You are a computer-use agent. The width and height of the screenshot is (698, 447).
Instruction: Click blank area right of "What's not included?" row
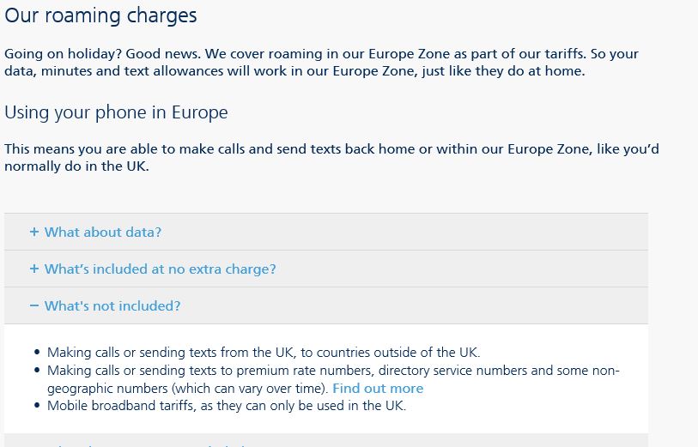(429, 305)
